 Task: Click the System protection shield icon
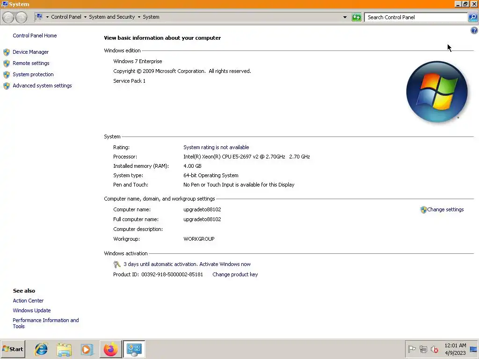7,75
